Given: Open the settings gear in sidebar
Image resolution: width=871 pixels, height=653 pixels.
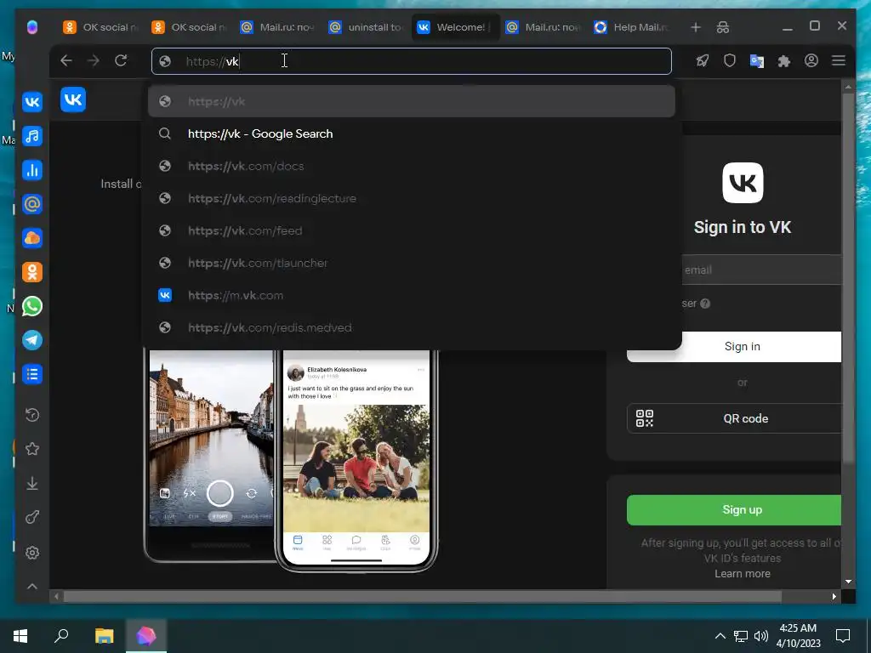Looking at the screenshot, I should click(x=32, y=553).
